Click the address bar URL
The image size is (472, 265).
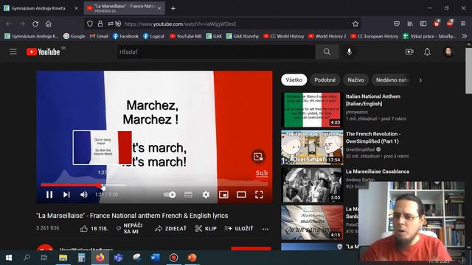pos(180,24)
